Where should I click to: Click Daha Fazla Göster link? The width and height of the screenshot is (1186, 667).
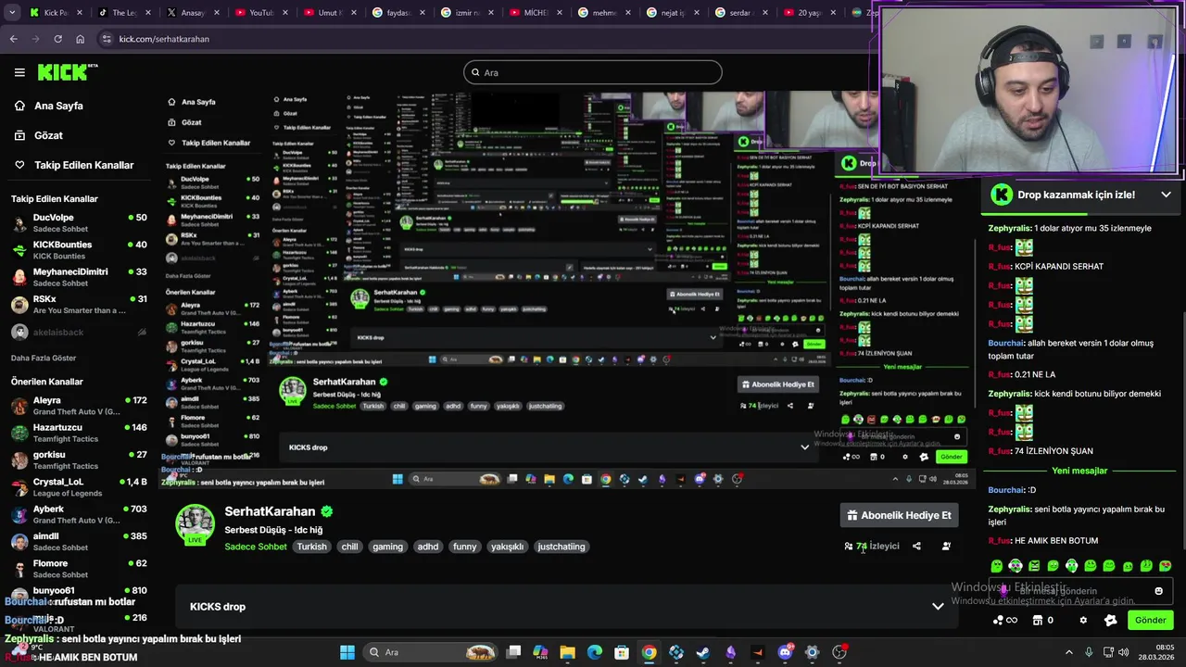click(44, 358)
